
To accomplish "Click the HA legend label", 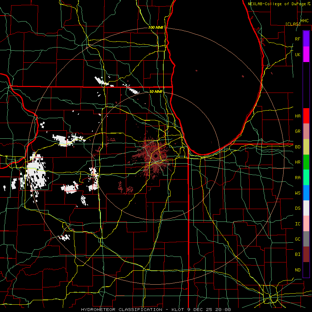I will pyautogui.click(x=298, y=116).
